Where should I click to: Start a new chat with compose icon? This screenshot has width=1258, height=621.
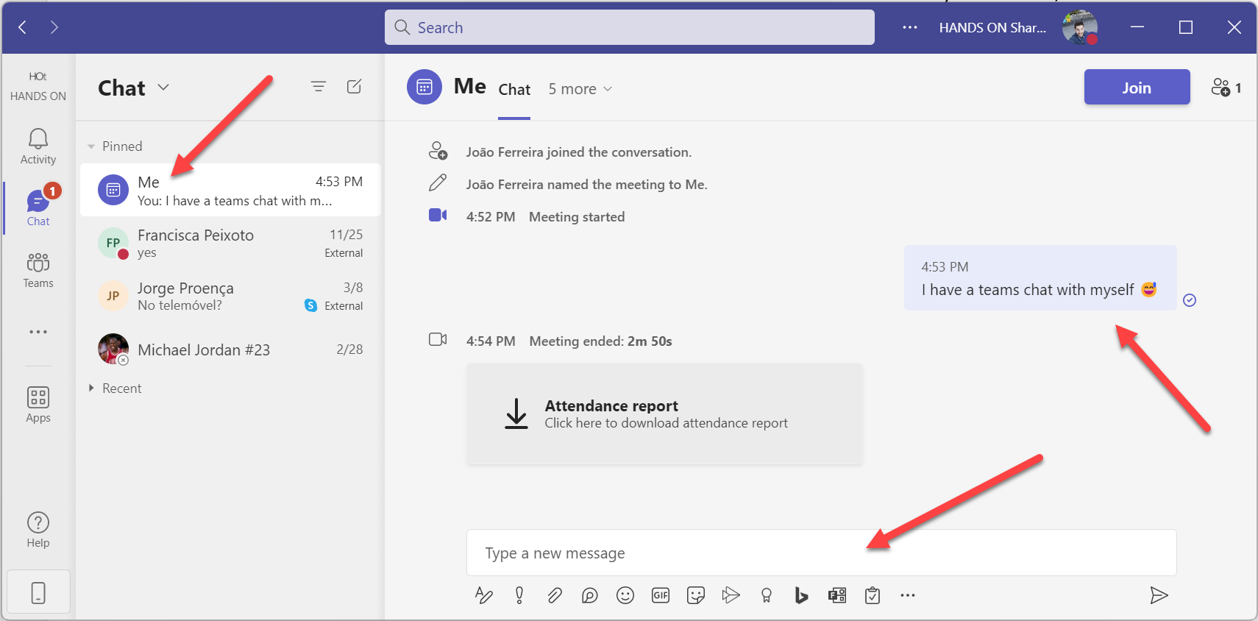(x=354, y=87)
